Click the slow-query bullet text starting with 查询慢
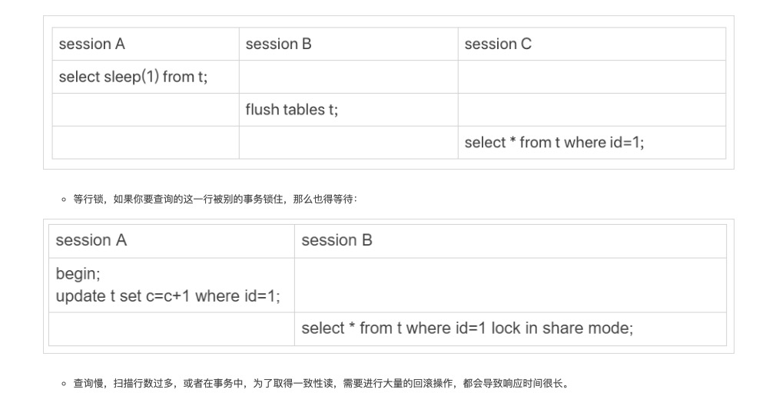 pos(321,384)
